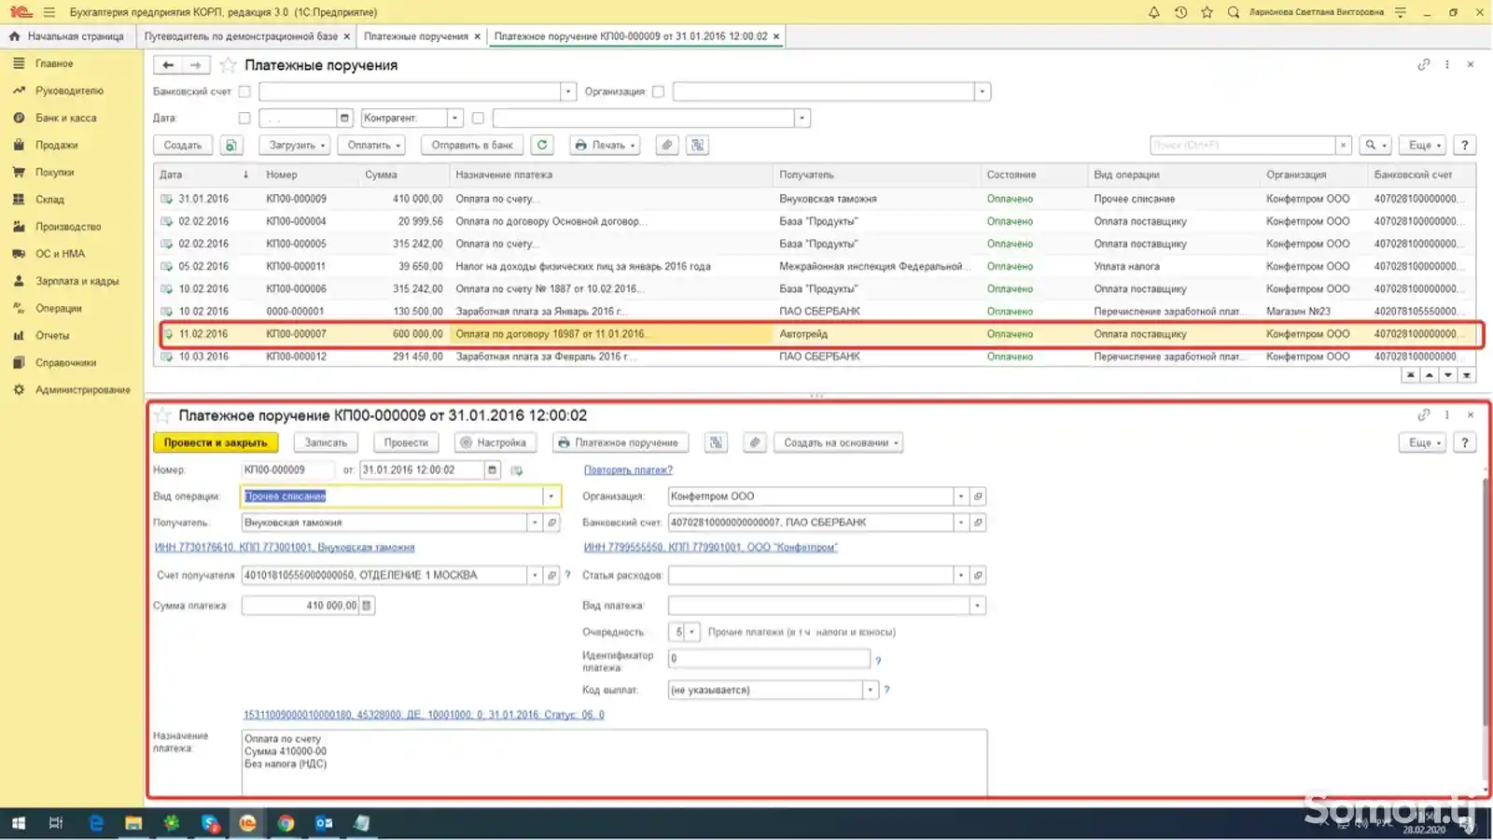Expand the Организация filter dropdown
This screenshot has height=840, width=1493.
click(982, 91)
